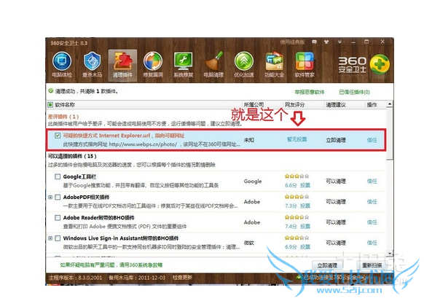This screenshot has width=424, height=301.
Task: Check the Windows Live Sign-in Assistant checkbox
Action: 58,238
